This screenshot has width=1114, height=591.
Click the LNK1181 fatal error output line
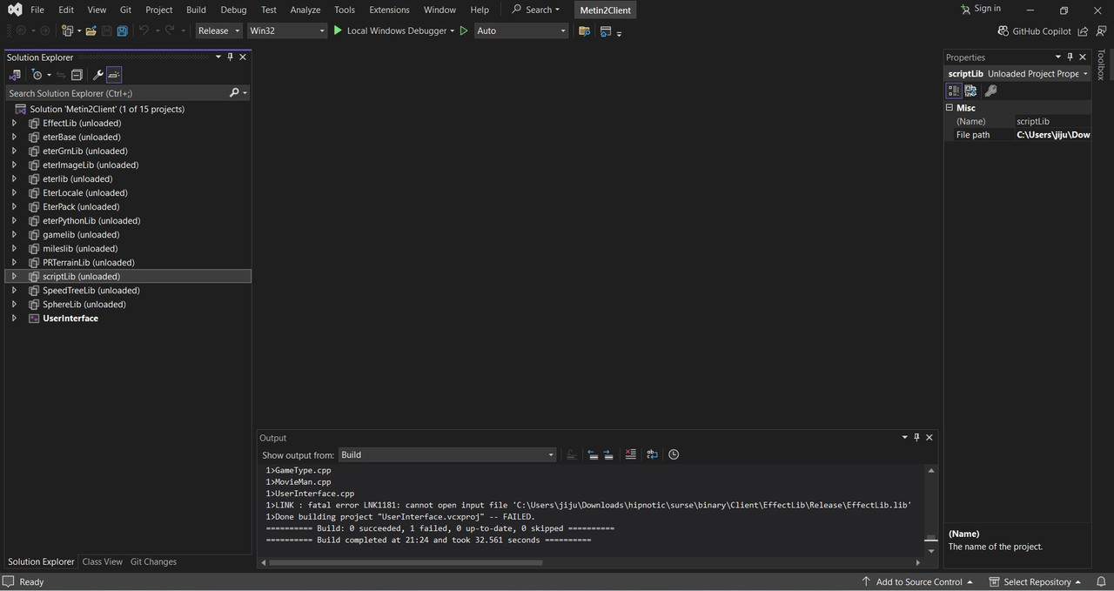pyautogui.click(x=588, y=505)
